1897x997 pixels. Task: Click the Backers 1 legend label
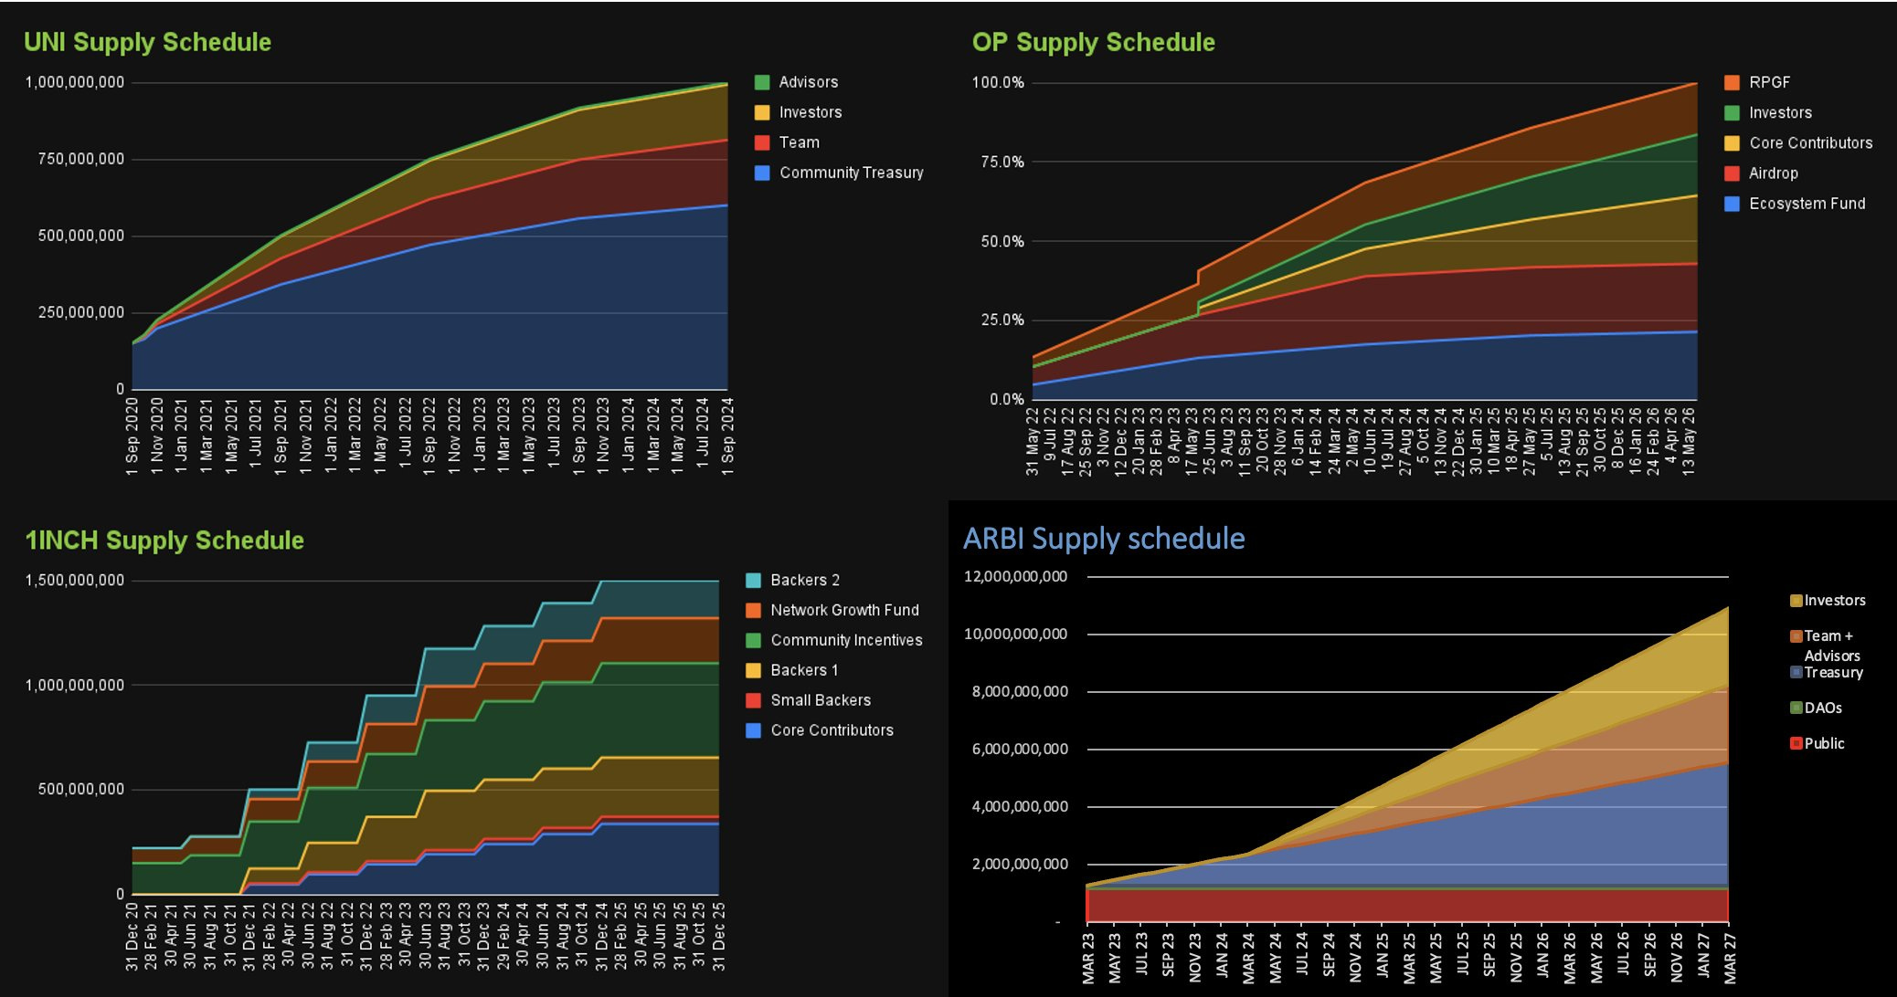[804, 670]
